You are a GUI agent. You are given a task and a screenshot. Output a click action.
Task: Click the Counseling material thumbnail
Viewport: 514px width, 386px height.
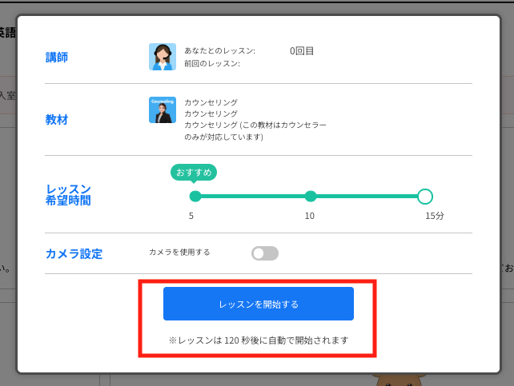point(163,110)
